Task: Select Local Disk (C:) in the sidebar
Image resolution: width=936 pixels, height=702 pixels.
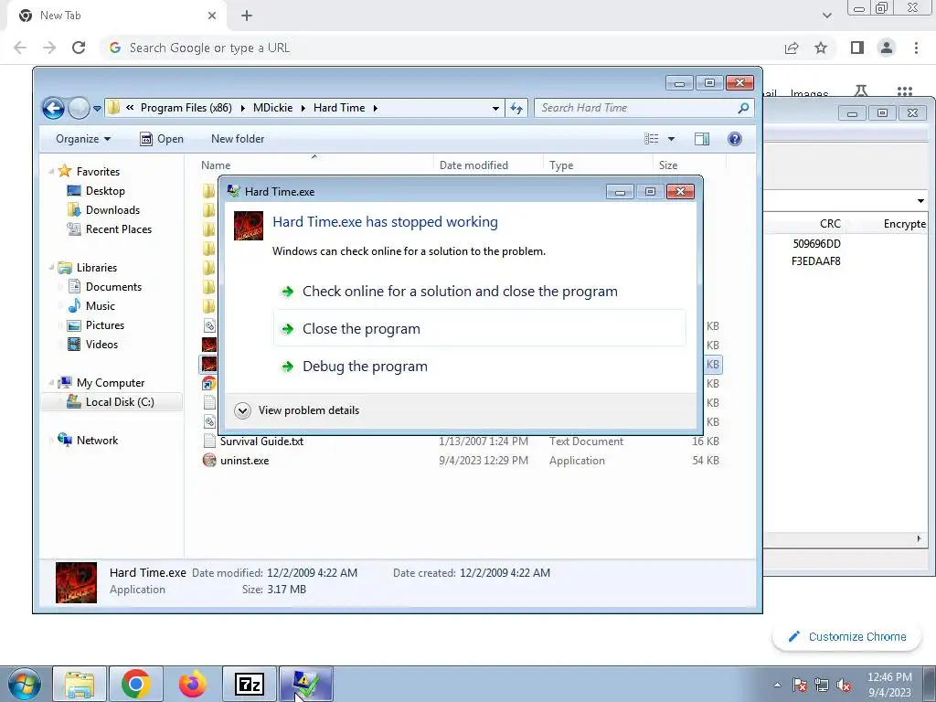Action: click(x=120, y=402)
